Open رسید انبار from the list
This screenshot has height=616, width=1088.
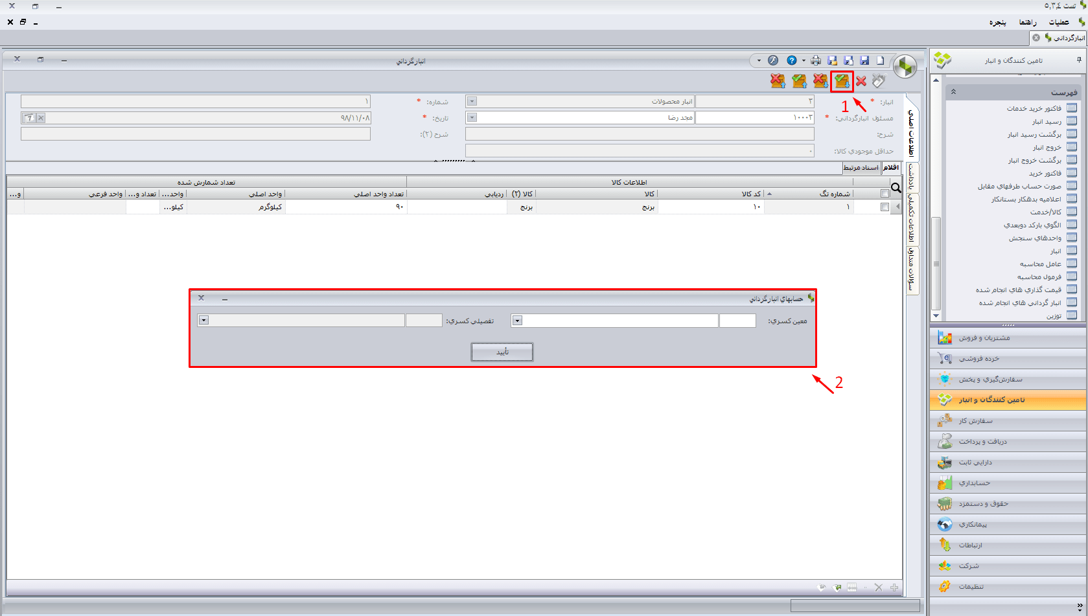click(1047, 122)
